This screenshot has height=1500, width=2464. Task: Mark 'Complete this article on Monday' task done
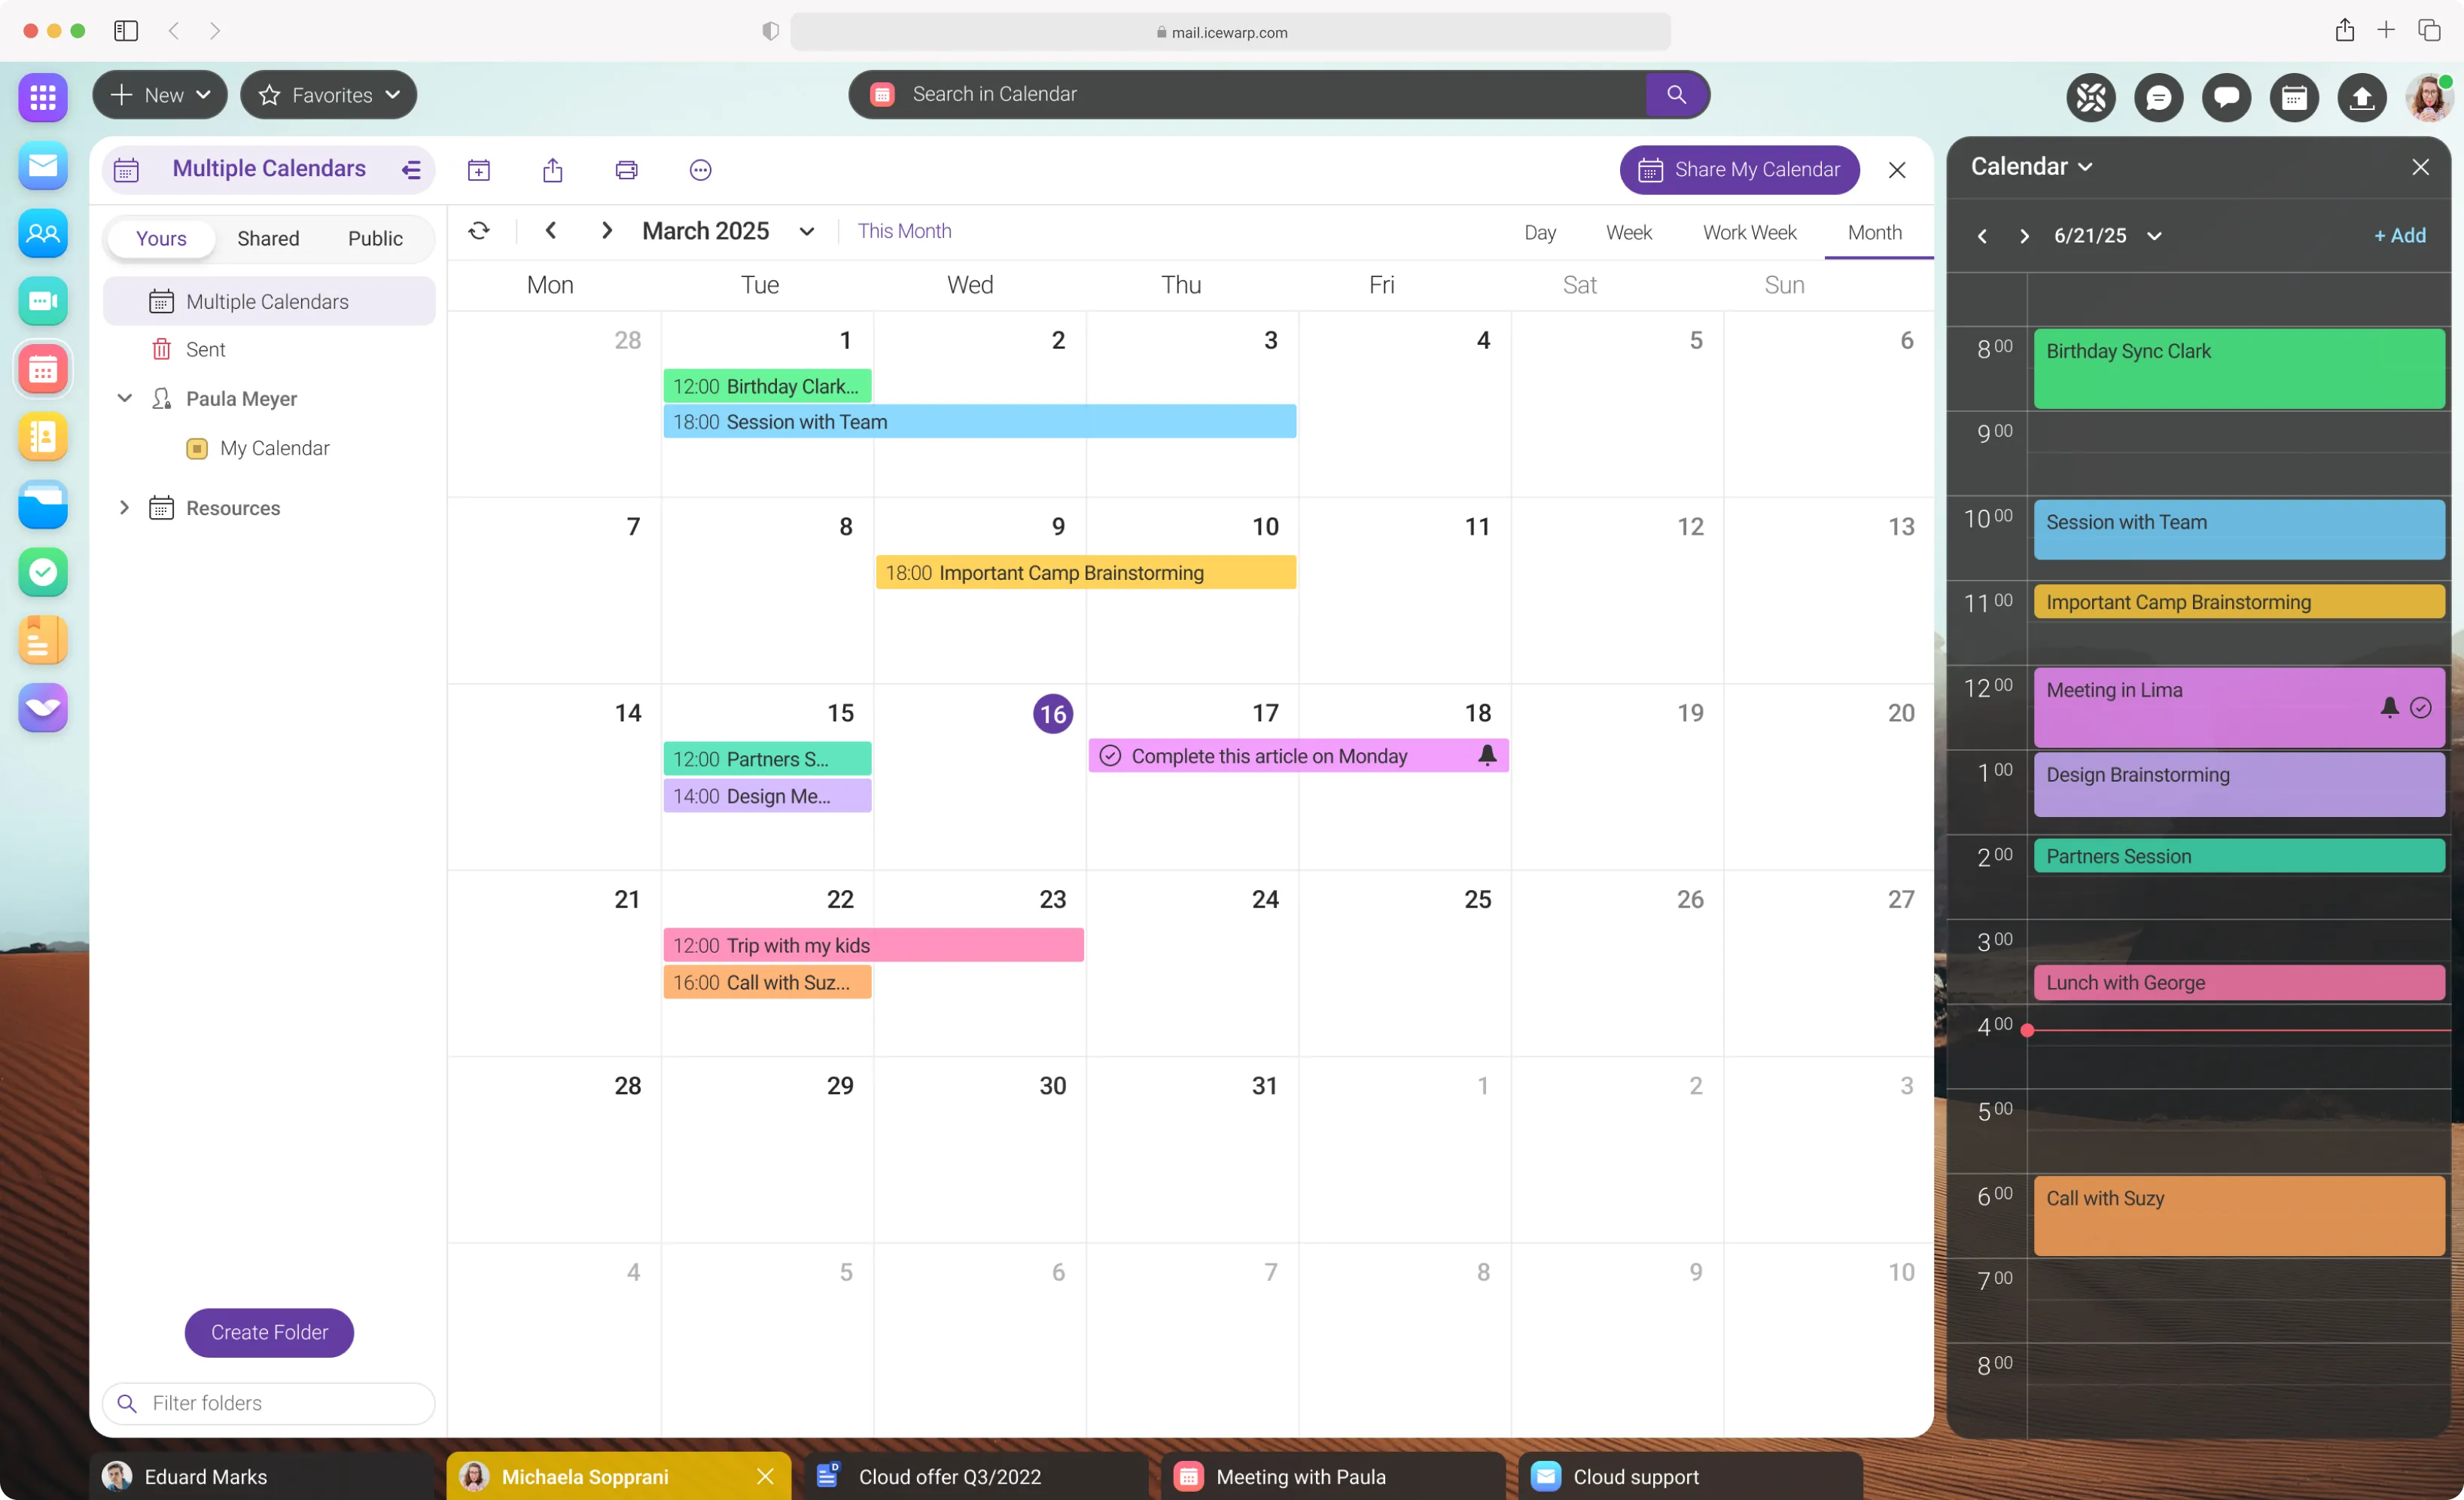pos(1110,756)
